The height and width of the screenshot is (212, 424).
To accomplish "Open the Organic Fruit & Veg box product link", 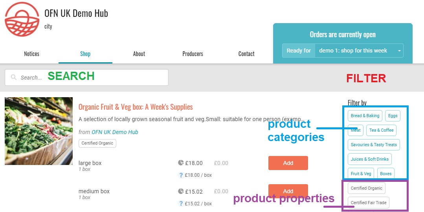I will click(136, 107).
